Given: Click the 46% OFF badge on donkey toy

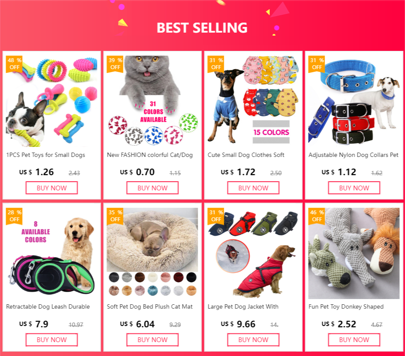Looking at the screenshot, I should [x=317, y=216].
